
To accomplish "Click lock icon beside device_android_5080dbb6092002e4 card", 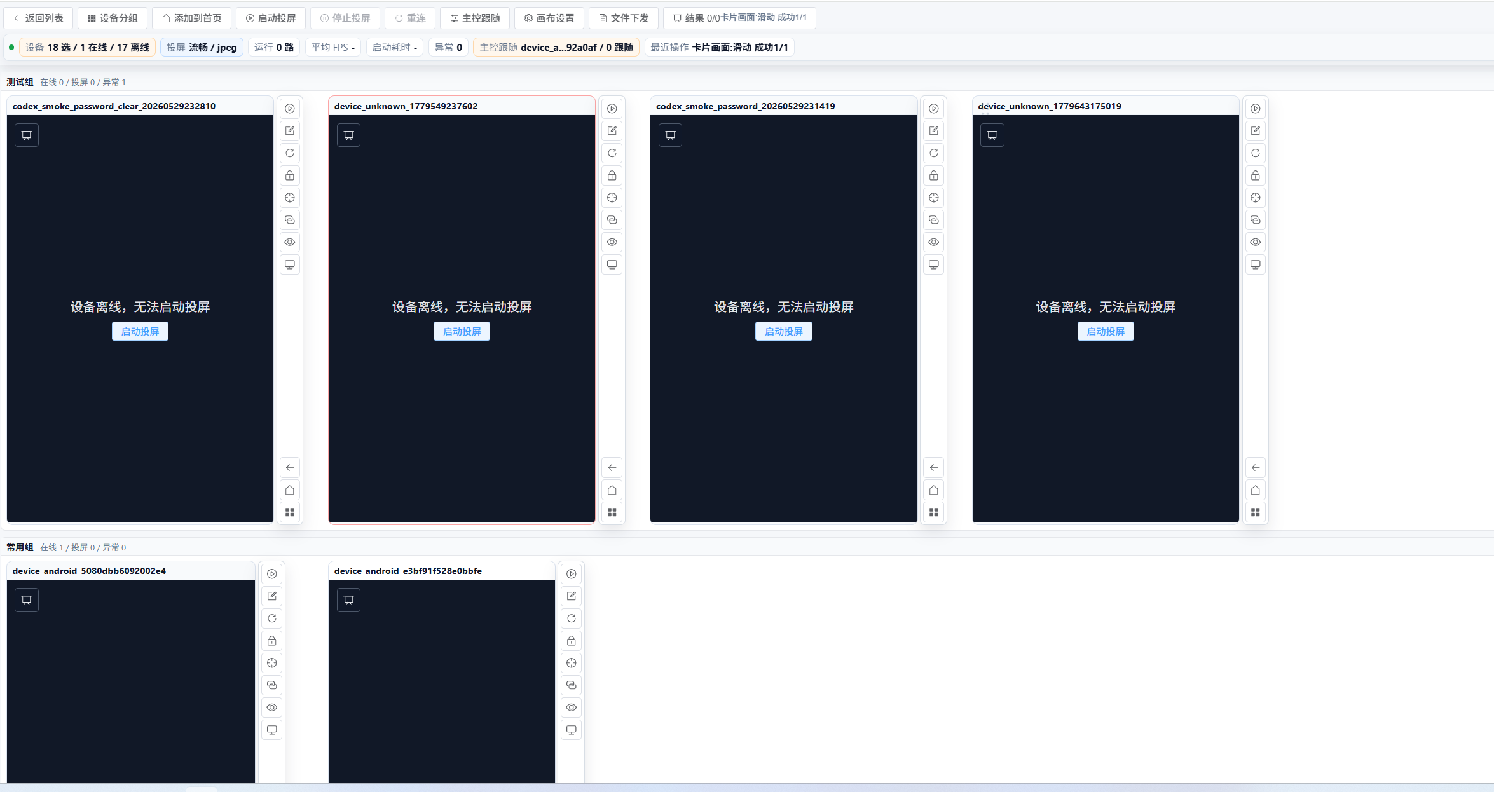I will point(272,641).
